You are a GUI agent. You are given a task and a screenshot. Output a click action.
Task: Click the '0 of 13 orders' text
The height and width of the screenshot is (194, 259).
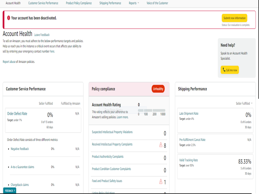pos(47,122)
